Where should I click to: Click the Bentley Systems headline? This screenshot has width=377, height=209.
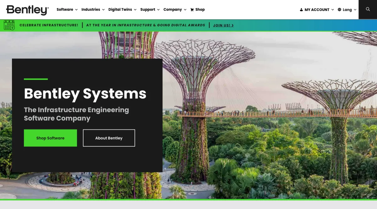click(x=85, y=94)
